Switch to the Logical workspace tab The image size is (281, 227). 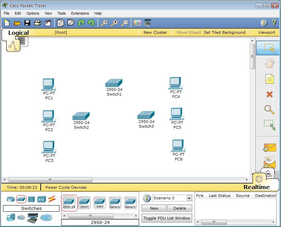pyautogui.click(x=18, y=33)
